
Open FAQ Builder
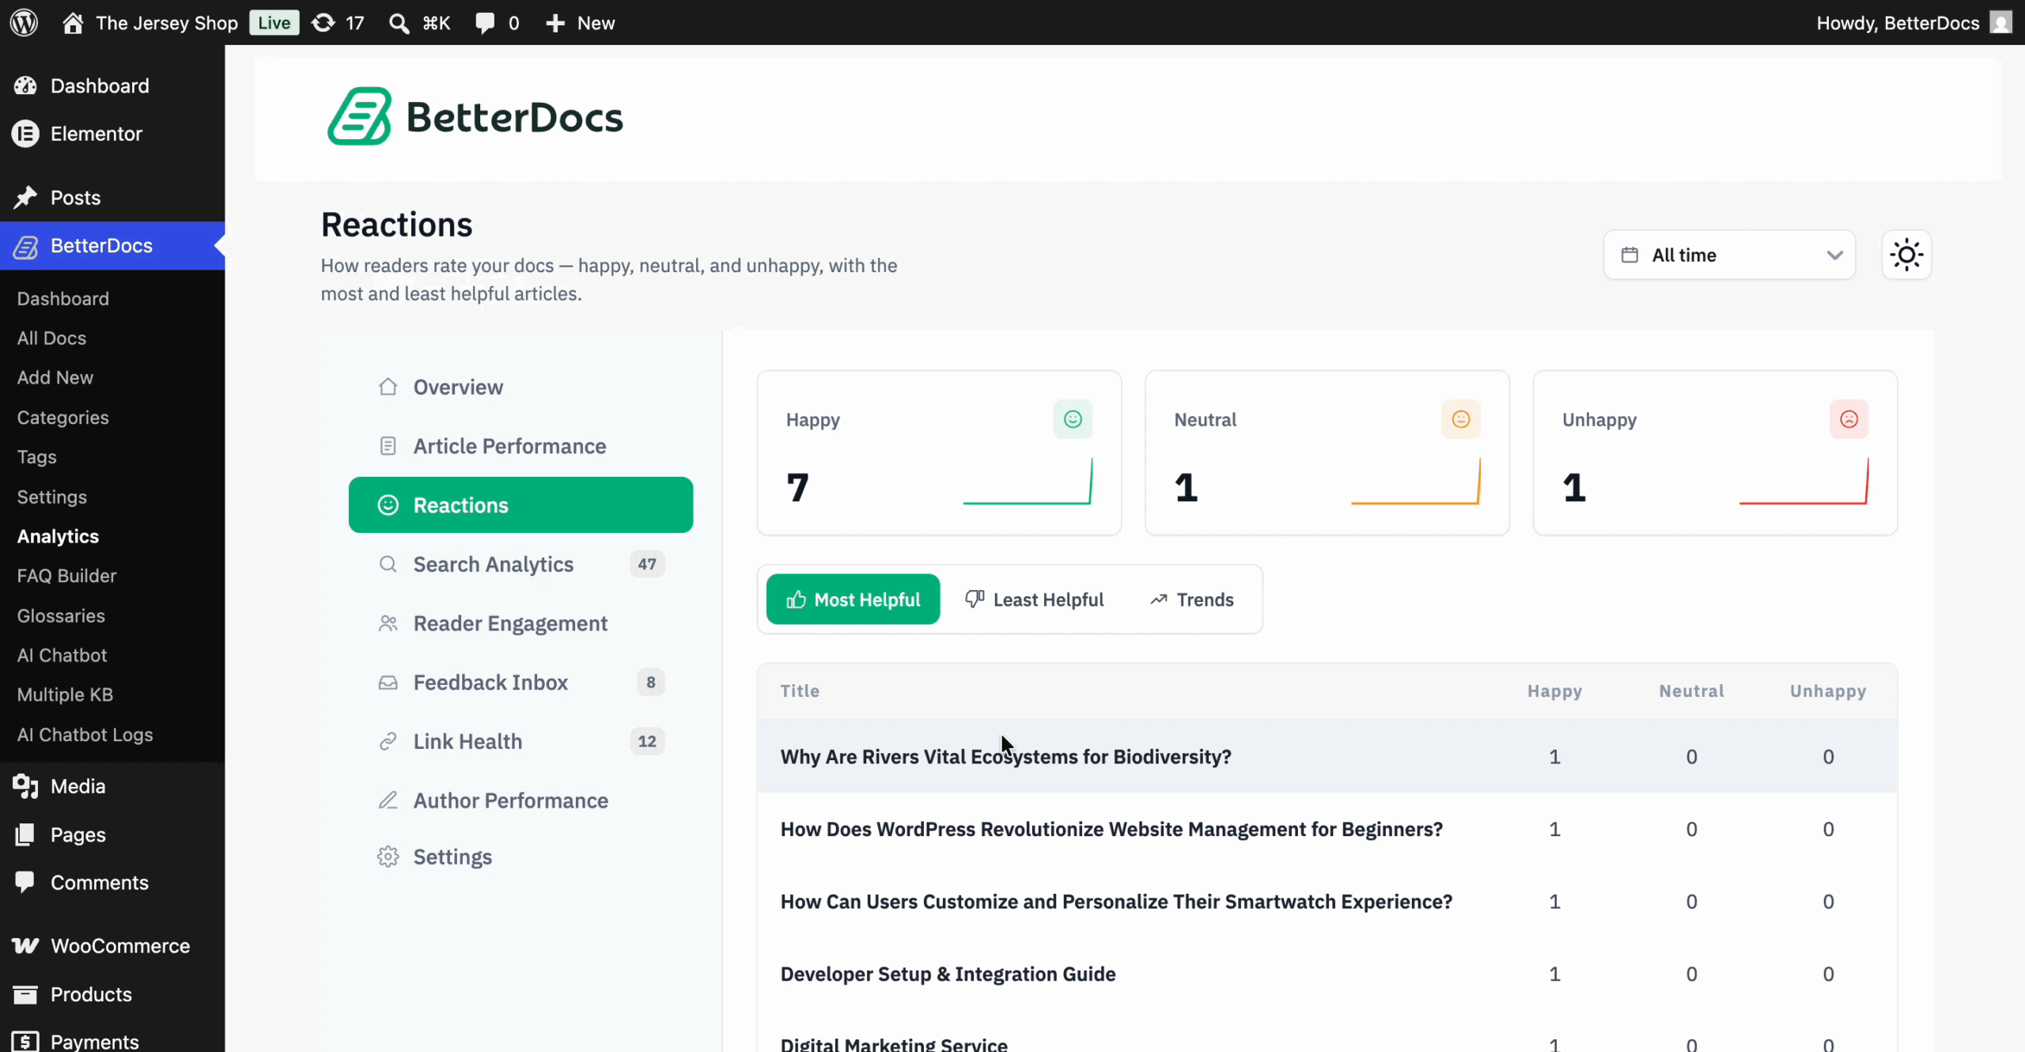pyautogui.click(x=66, y=576)
